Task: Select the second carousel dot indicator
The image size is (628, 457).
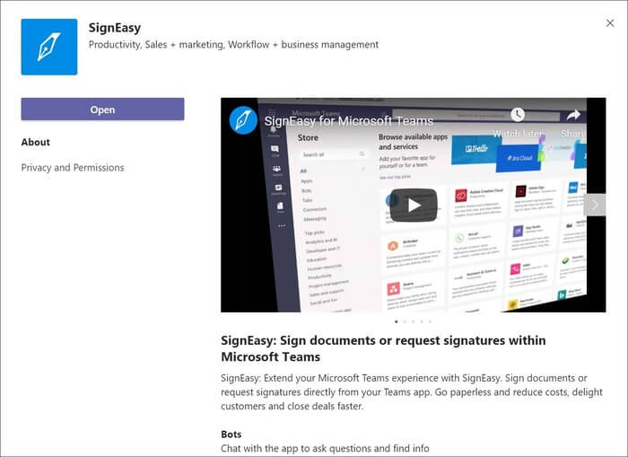Action: coord(405,321)
